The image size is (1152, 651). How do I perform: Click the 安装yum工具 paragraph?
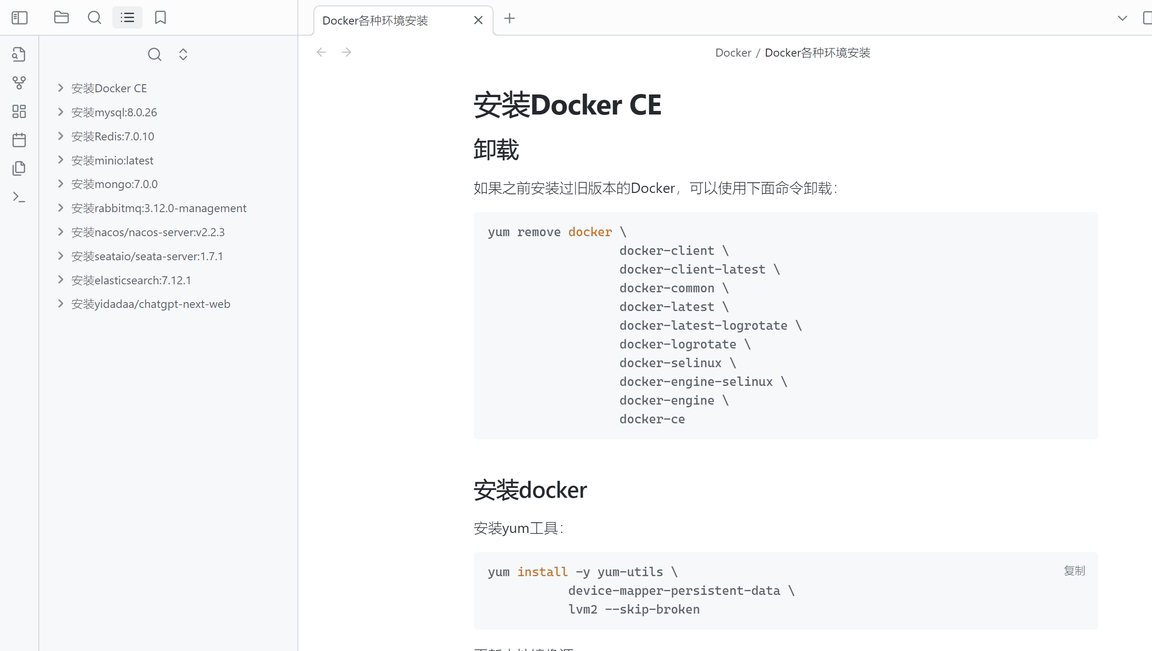519,528
